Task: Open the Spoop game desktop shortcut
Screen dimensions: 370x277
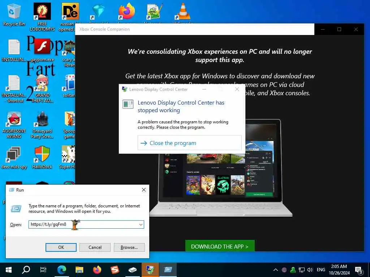Action: pos(69,124)
